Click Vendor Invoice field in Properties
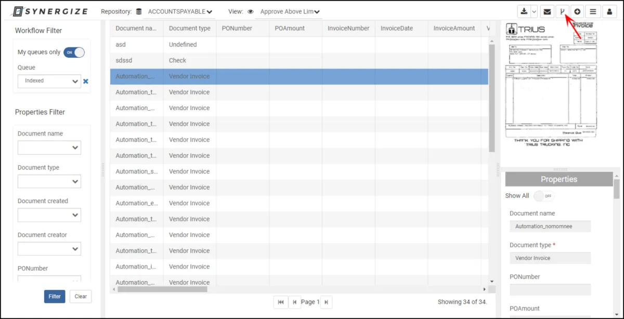Viewport: 624px width, 319px height. click(x=550, y=258)
